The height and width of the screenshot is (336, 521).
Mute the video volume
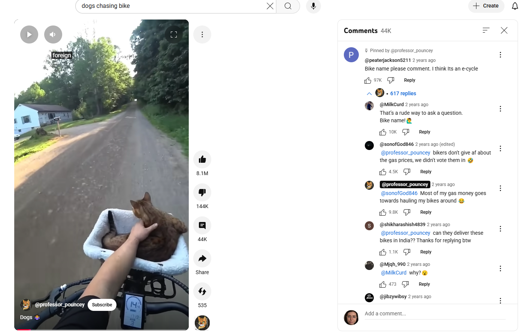tap(53, 34)
